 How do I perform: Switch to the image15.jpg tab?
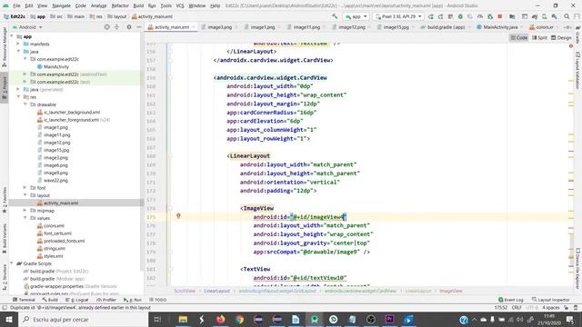coord(396,27)
